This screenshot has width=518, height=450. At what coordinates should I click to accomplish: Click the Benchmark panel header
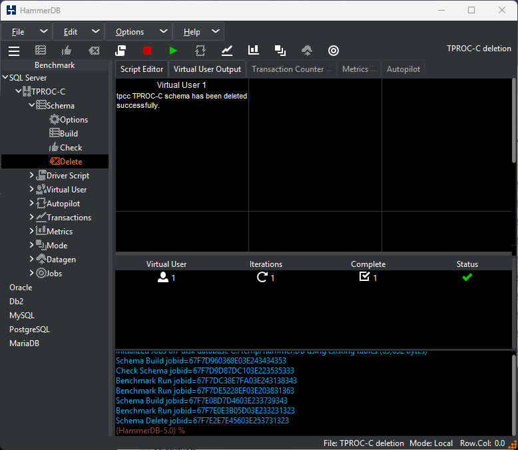pyautogui.click(x=55, y=65)
